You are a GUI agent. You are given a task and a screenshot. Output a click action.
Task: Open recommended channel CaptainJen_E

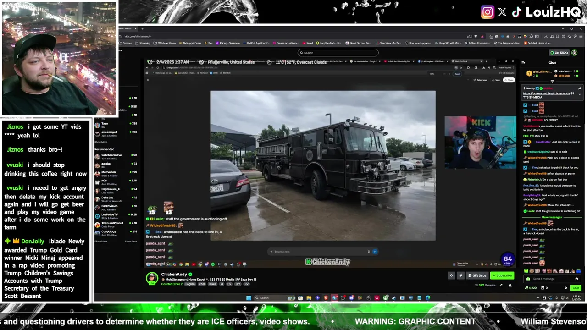(116, 190)
